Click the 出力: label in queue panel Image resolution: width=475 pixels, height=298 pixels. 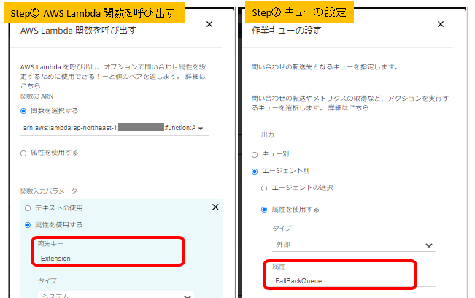tap(269, 135)
